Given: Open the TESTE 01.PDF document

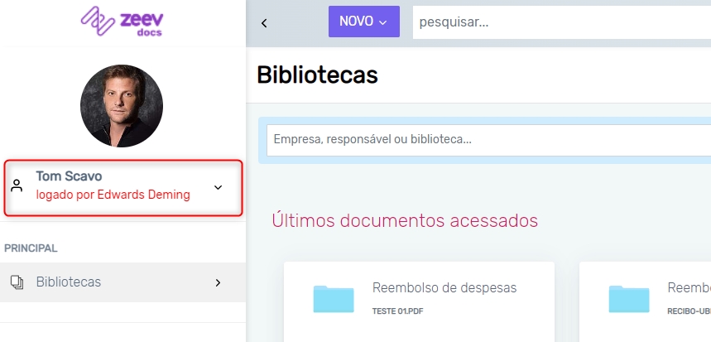Looking at the screenshot, I should 399,311.
